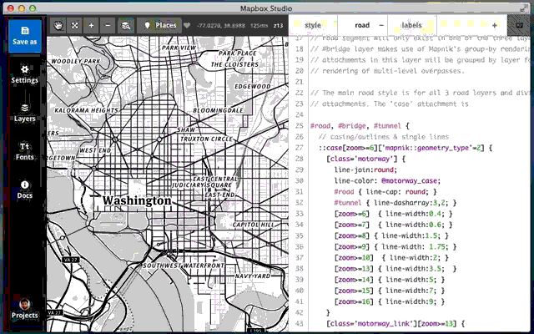This screenshot has width=534, height=334.
Task: Click the JUDICIARY SQUARE map label
Action: point(202,185)
